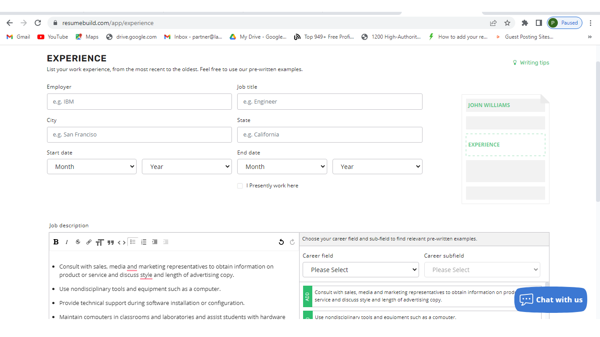Insert a hyperlink using the link icon

pos(89,242)
